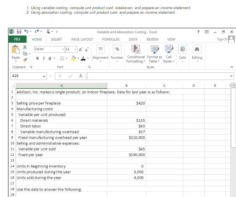This screenshot has height=197, width=236.
Task: Open the Name Box dropdown
Action: 44,76
